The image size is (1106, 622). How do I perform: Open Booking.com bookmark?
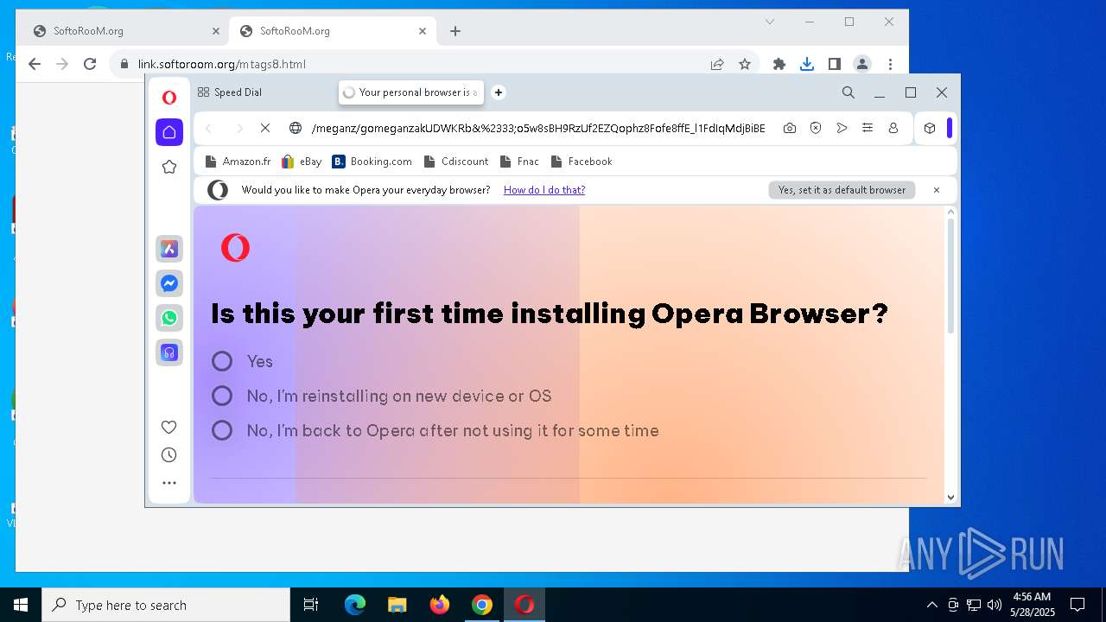coord(372,162)
